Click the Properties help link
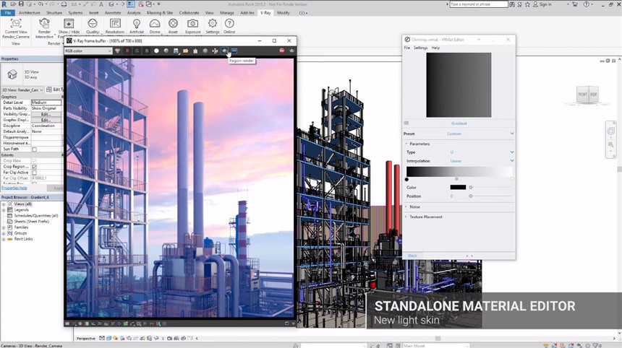 13,188
